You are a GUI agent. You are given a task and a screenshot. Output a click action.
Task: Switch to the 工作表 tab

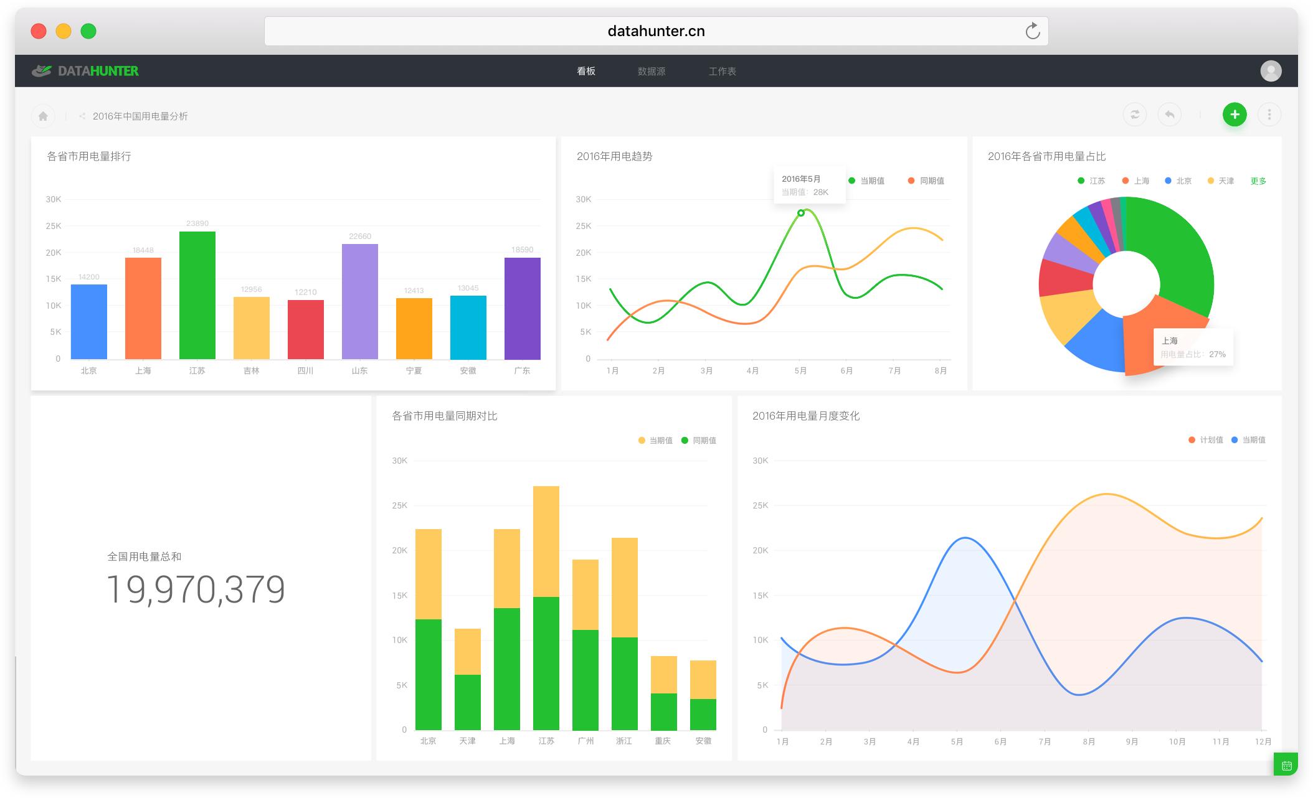pos(722,72)
